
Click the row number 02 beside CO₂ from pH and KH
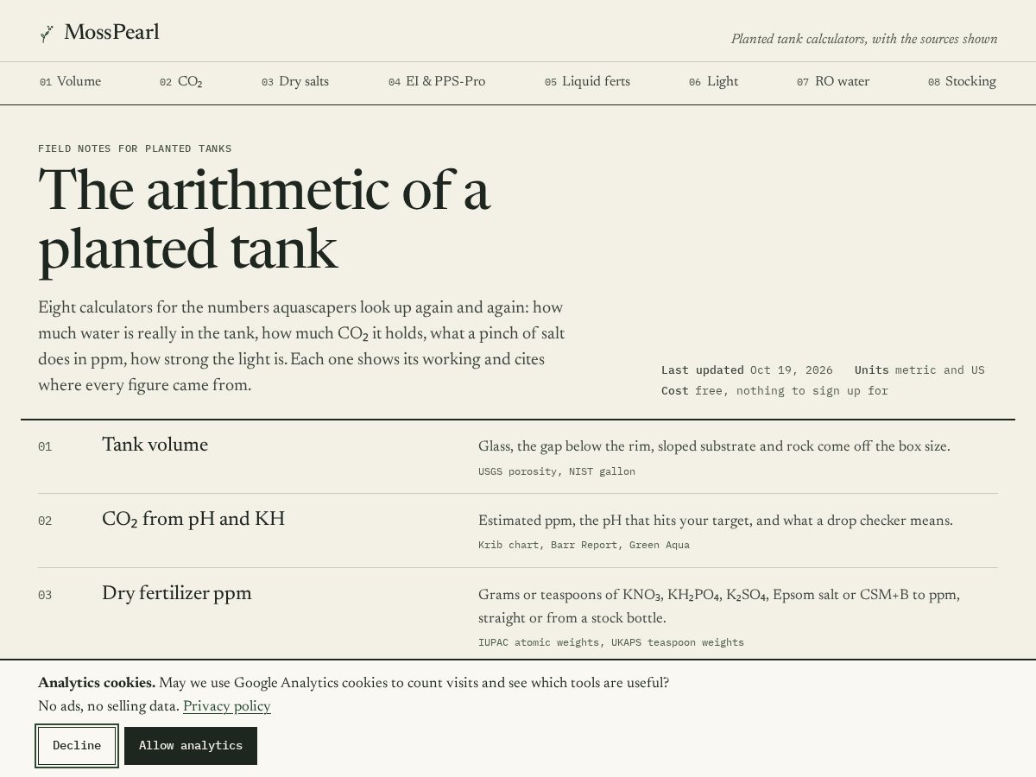[45, 521]
